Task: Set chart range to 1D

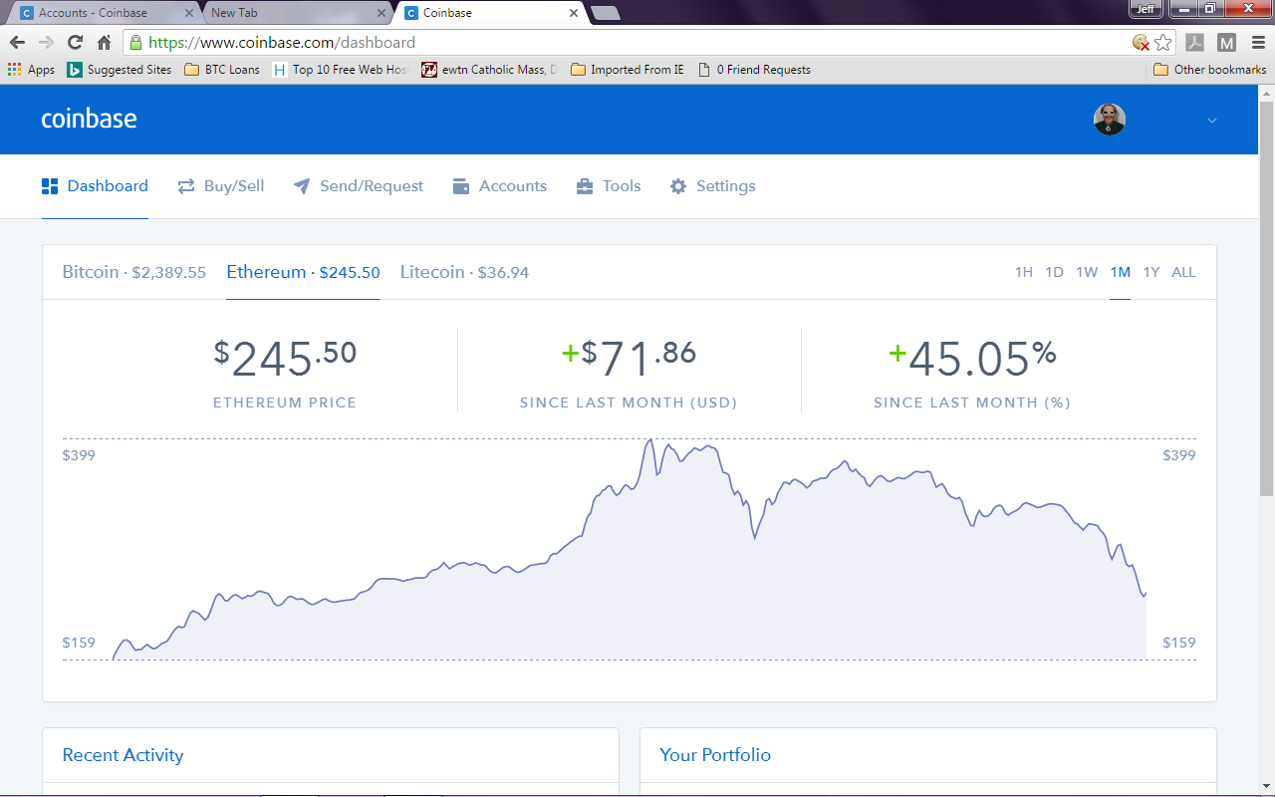Action: [1054, 272]
